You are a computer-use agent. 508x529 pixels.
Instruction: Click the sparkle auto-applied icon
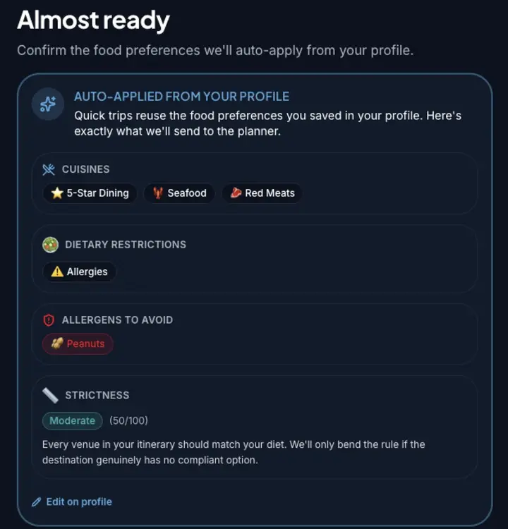click(x=47, y=104)
